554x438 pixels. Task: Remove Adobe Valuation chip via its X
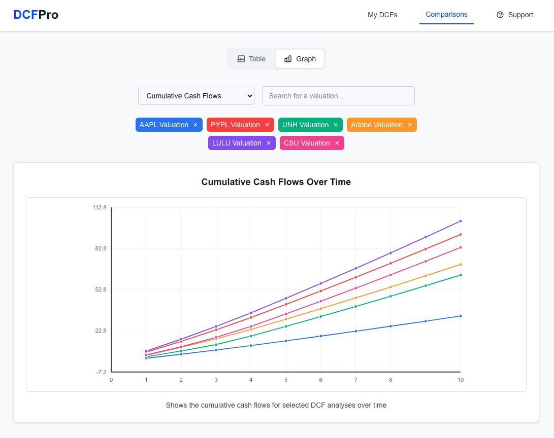click(x=410, y=125)
